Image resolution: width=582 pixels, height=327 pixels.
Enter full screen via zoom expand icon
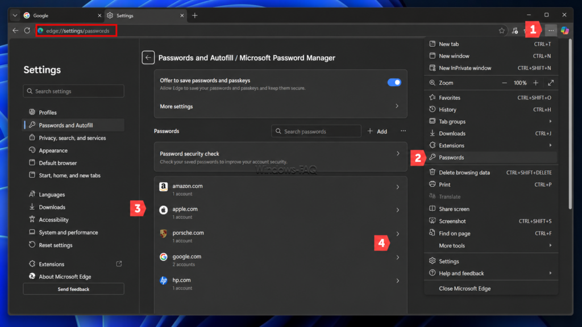551,83
